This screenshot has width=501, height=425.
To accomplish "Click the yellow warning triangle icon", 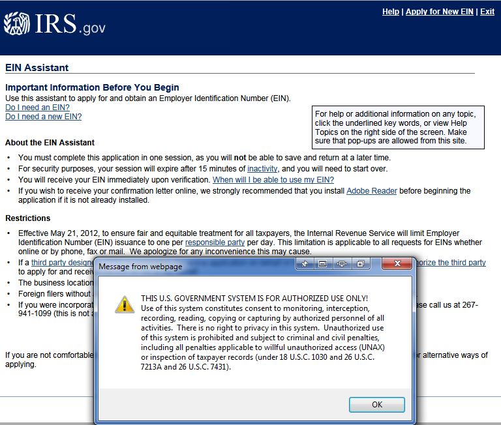I will point(125,304).
